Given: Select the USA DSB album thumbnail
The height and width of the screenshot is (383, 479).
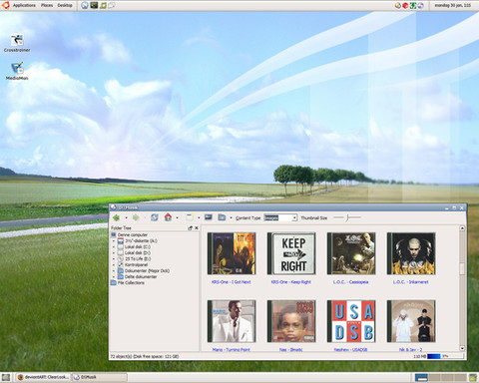Looking at the screenshot, I should coord(351,321).
